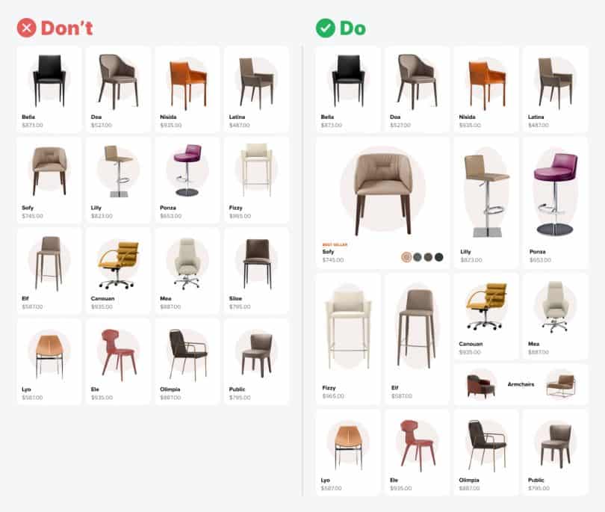Open the Public chair card in Do grid
This screenshot has width=605, height=512.
555,452
